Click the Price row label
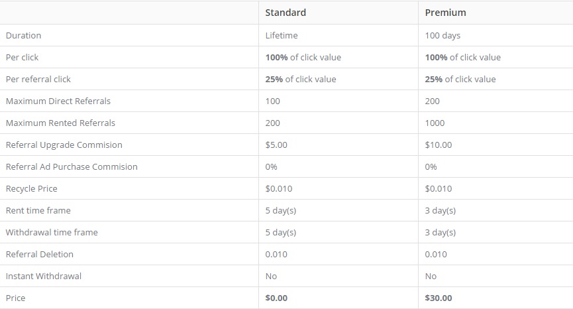Image resolution: width=573 pixels, height=309 pixels. click(x=15, y=298)
